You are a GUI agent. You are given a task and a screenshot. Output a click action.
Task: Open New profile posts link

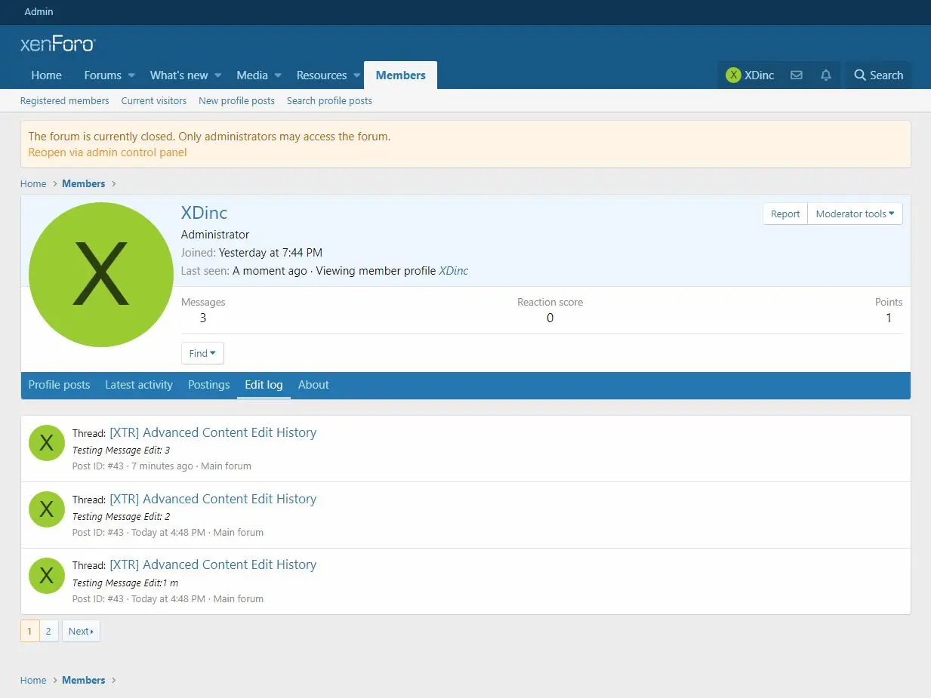pyautogui.click(x=236, y=100)
